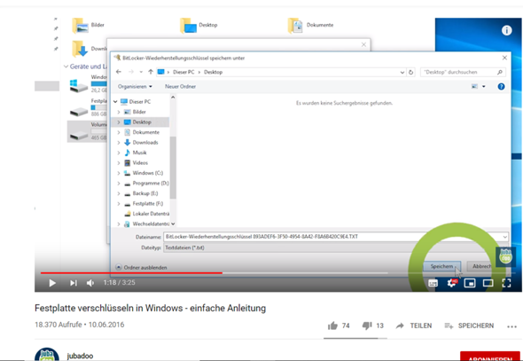This screenshot has width=523, height=361.
Task: Click the video info card icon
Action: [507, 31]
